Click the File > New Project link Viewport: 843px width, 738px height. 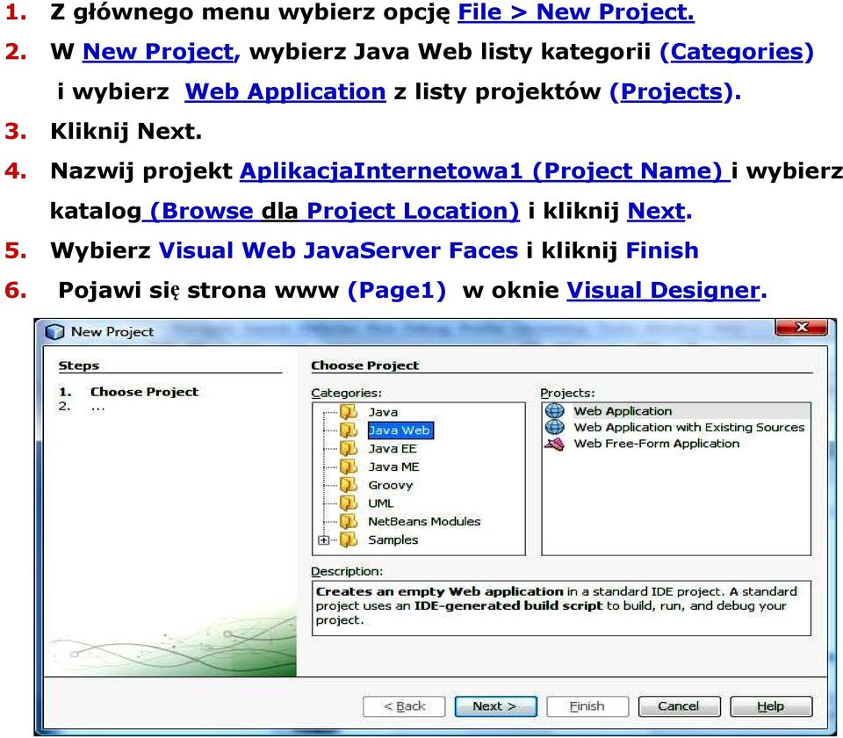(576, 13)
